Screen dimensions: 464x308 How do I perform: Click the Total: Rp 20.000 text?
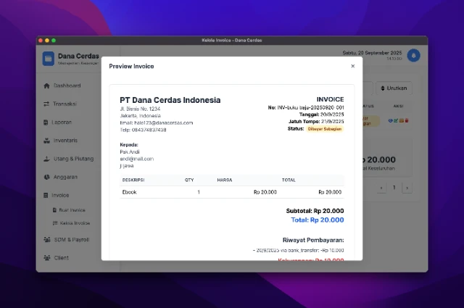(318, 220)
